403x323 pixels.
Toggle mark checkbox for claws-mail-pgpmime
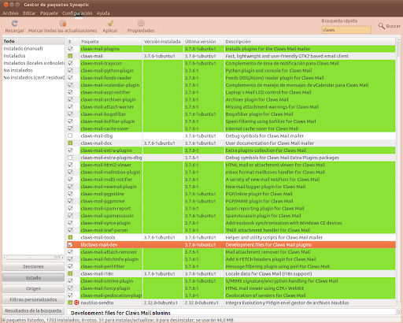click(70, 201)
